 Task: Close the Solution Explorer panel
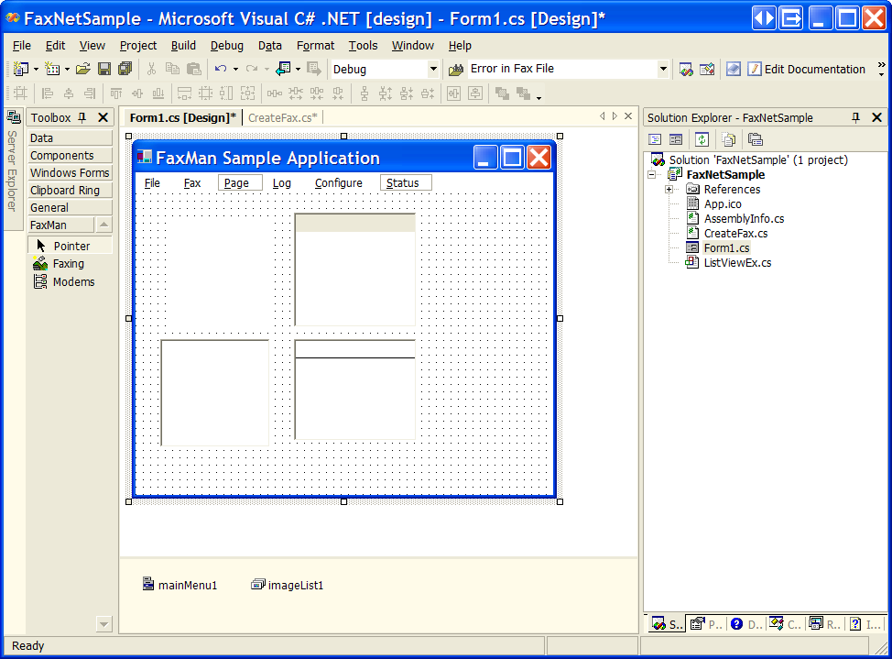(x=876, y=118)
